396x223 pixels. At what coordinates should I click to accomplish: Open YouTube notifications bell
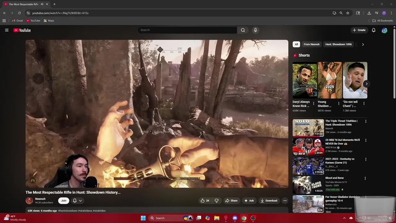[373, 30]
